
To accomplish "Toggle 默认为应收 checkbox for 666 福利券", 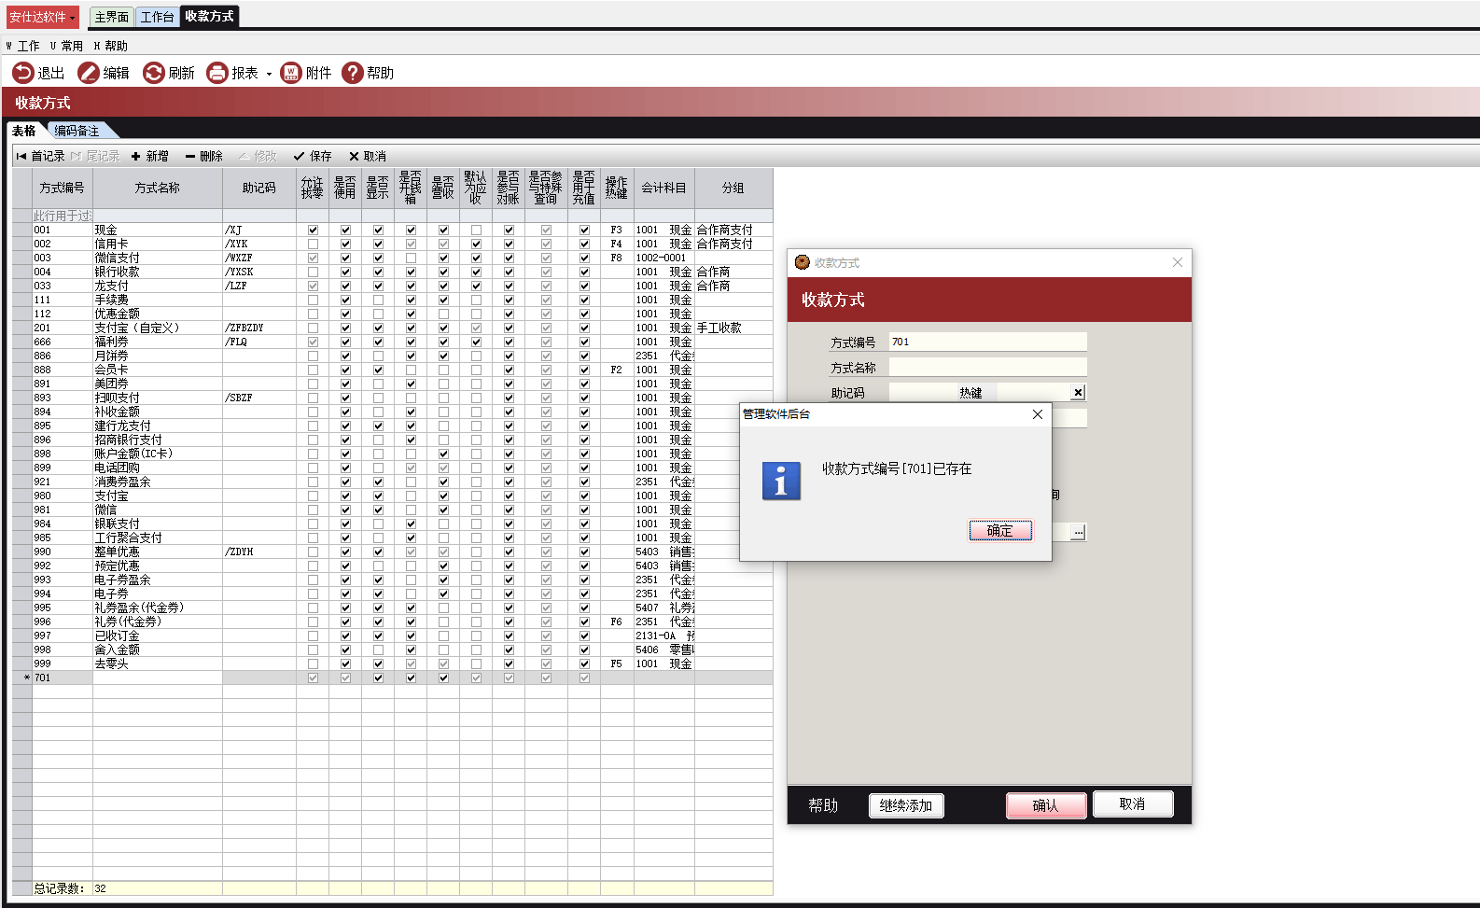I will click(x=476, y=342).
